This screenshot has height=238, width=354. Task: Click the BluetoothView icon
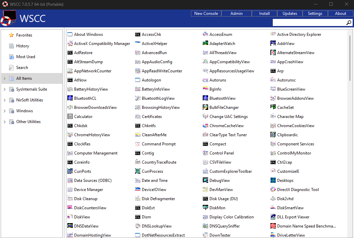pos(205,98)
